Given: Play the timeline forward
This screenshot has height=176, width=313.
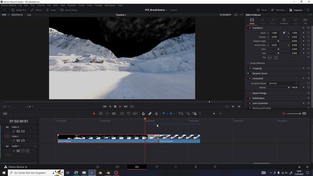Looking at the screenshot, I should click(120, 107).
